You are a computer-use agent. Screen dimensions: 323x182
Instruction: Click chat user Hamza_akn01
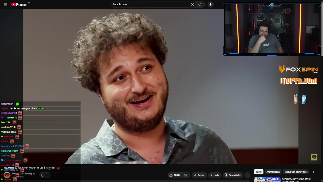[x=14, y=160]
